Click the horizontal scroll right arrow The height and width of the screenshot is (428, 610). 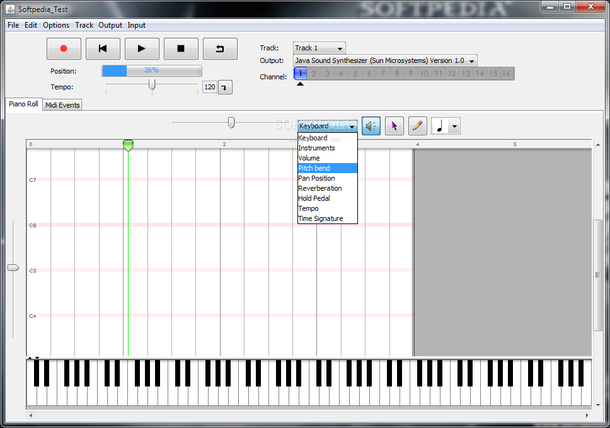point(587,415)
